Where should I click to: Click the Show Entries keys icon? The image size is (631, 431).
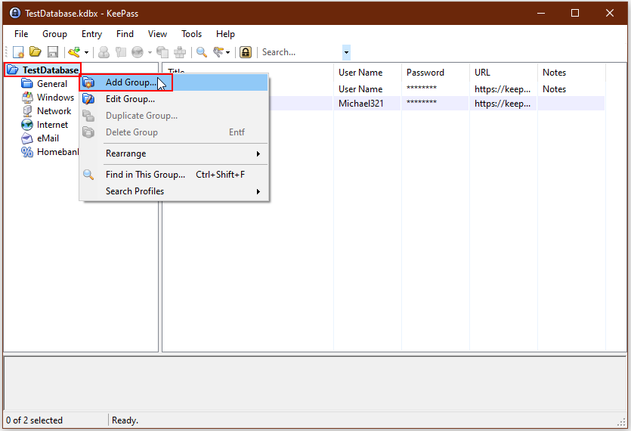coord(218,52)
